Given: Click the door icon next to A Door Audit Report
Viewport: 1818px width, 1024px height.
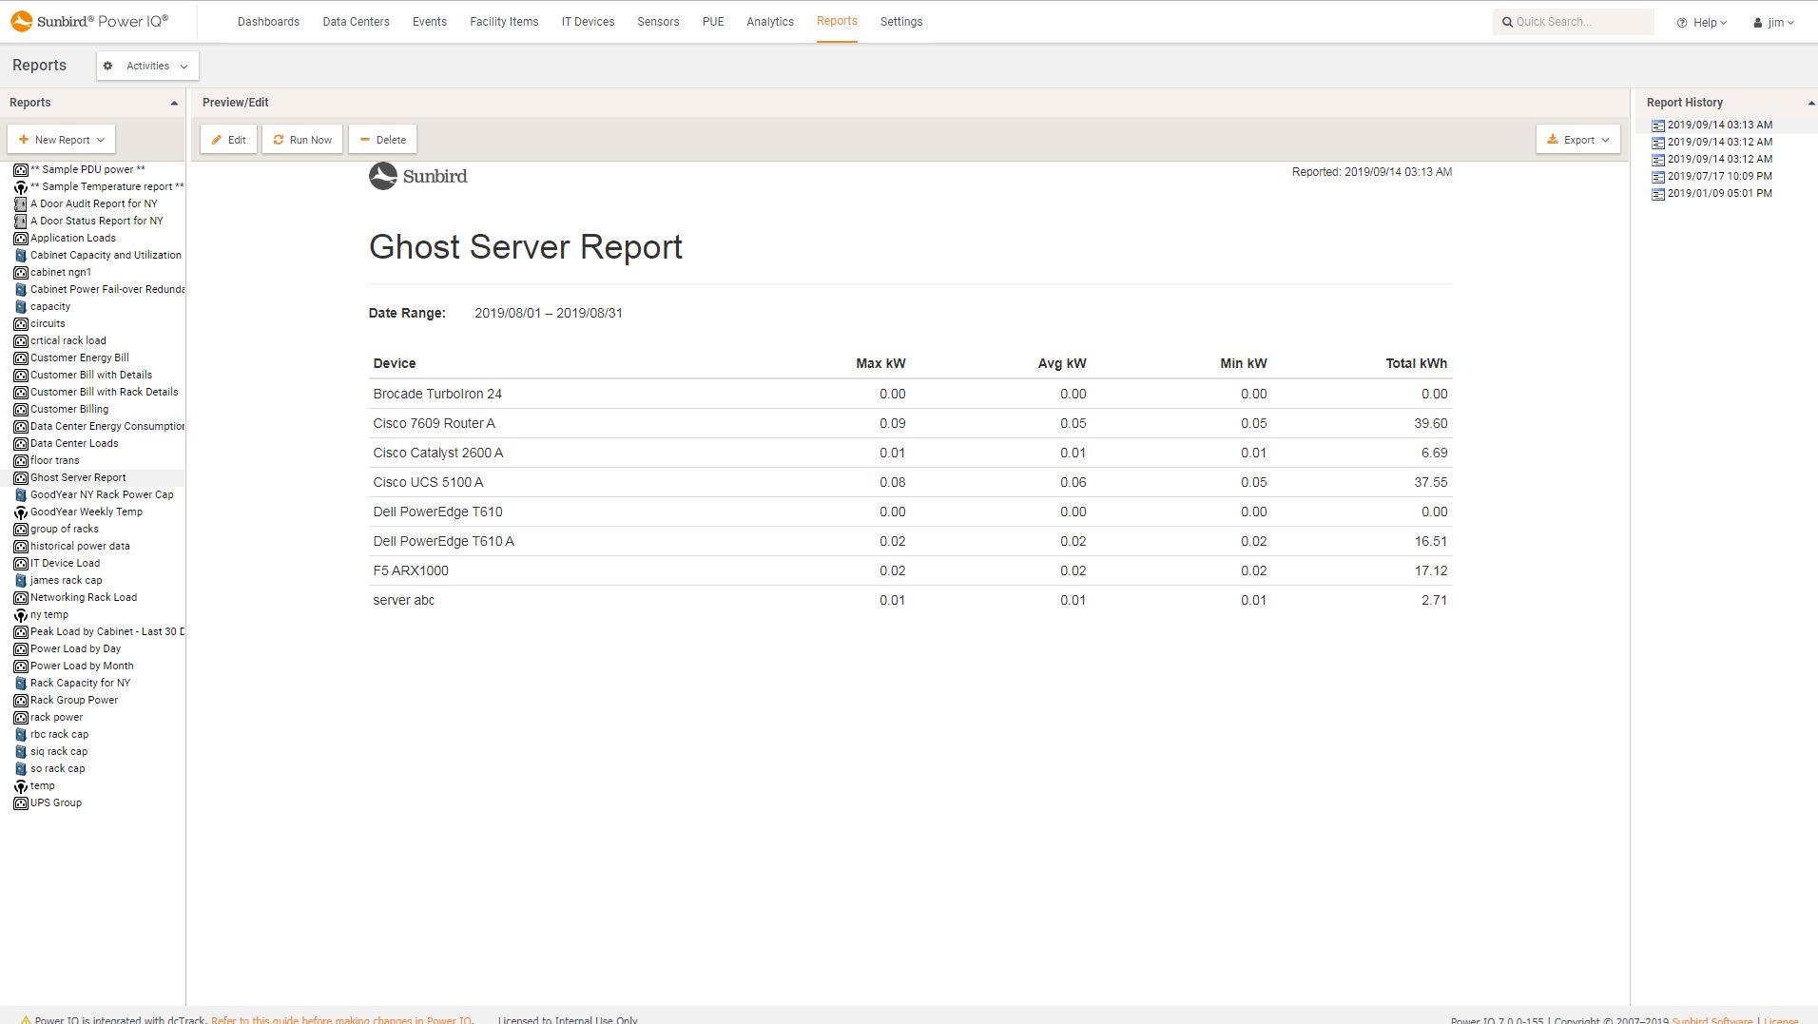Looking at the screenshot, I should click(x=21, y=203).
